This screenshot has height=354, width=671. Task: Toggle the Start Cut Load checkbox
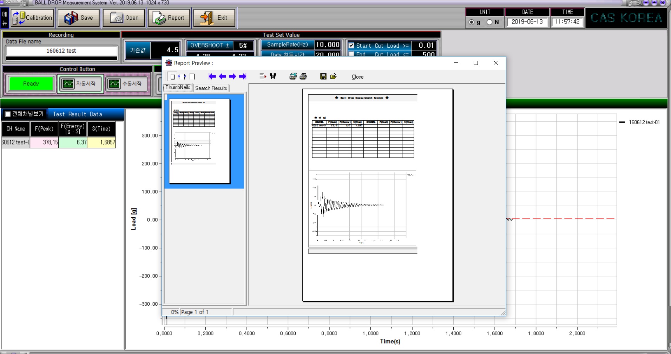coord(351,45)
